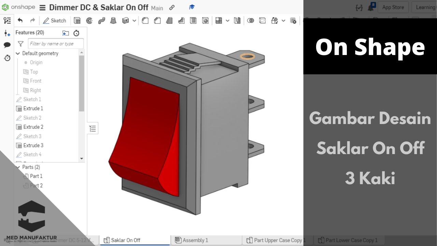Toggle the feature list panel icon
437x246 pixels.
(7, 20)
